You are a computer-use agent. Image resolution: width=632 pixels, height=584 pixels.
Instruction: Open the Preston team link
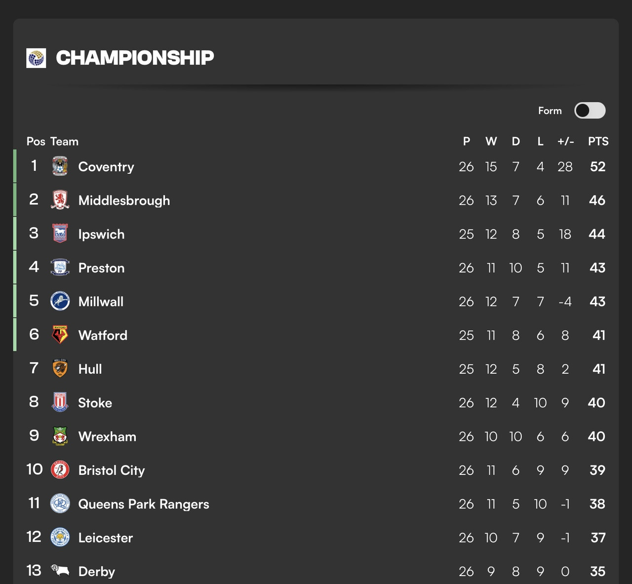101,268
